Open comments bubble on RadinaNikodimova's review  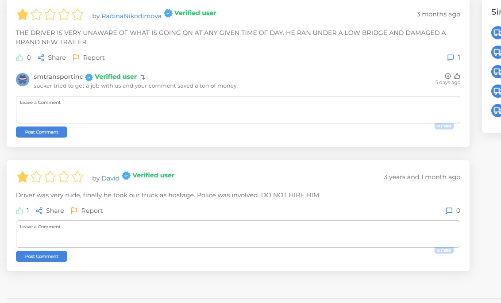451,58
